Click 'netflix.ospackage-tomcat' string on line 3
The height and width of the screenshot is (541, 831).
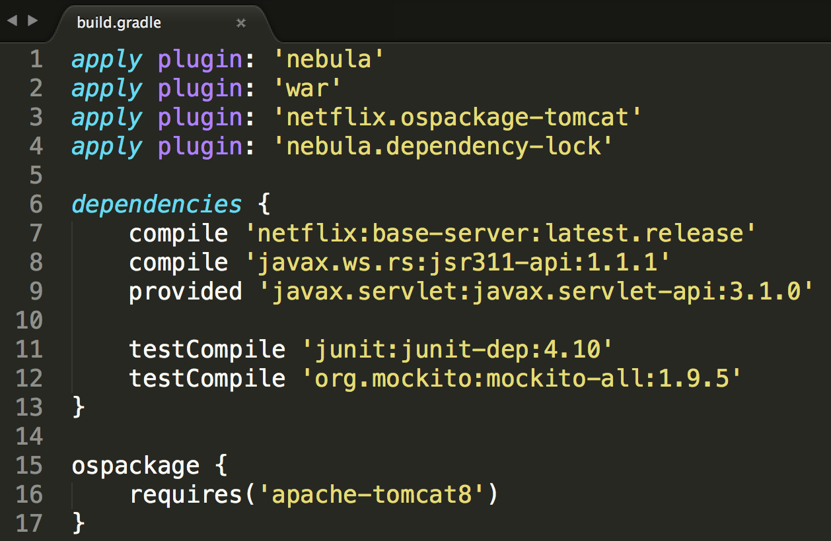pyautogui.click(x=457, y=118)
